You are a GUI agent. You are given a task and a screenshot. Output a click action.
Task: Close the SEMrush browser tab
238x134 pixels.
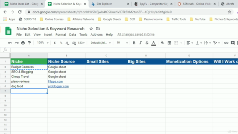215,4
